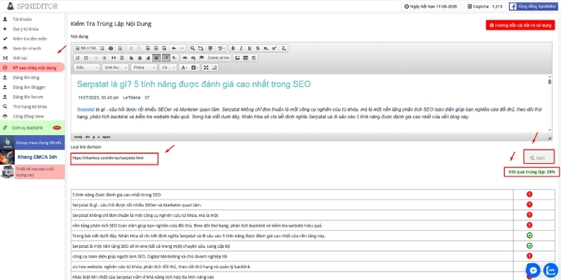The height and width of the screenshot is (280, 561).
Task: Click the Maximize editor icon
Action: [205, 67]
